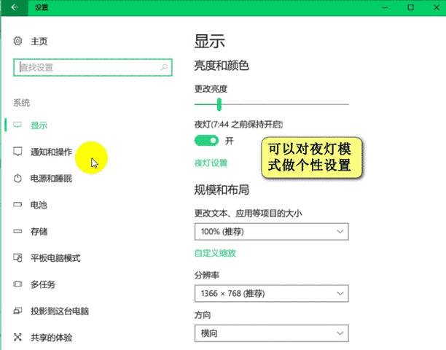The height and width of the screenshot is (350, 446).
Task: Select 共享的体验 in the sidebar
Action: coord(51,338)
